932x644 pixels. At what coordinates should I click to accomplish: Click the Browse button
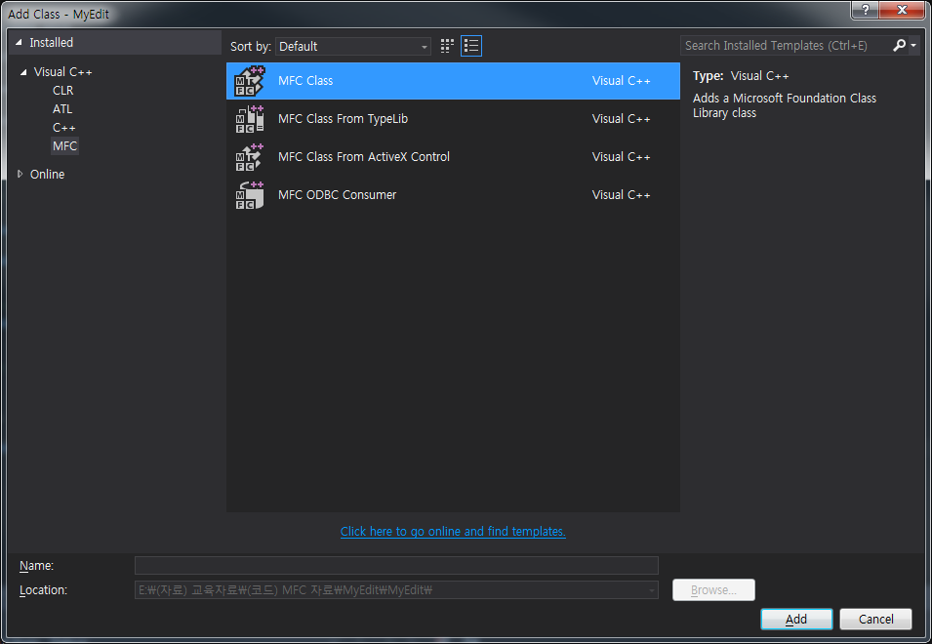coord(713,590)
